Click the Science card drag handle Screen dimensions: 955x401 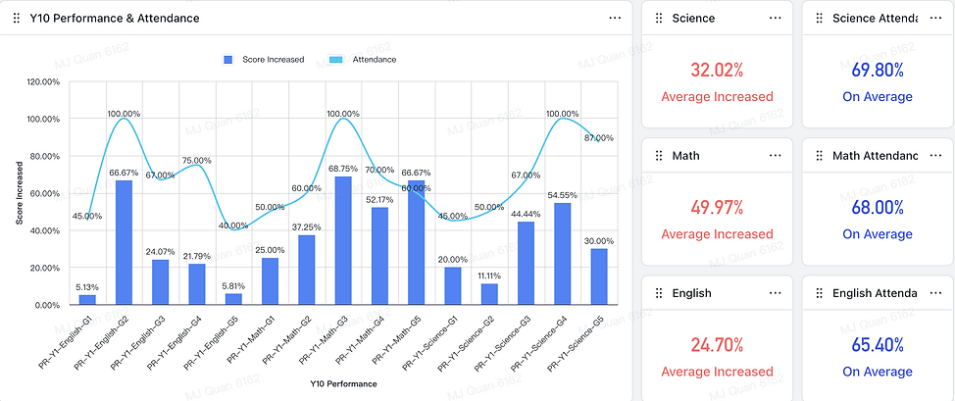(x=658, y=19)
